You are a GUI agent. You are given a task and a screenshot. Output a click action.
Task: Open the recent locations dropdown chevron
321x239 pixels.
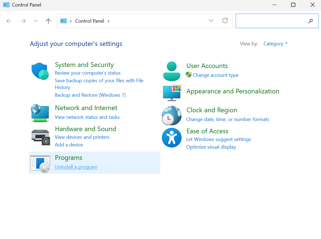(x=36, y=21)
